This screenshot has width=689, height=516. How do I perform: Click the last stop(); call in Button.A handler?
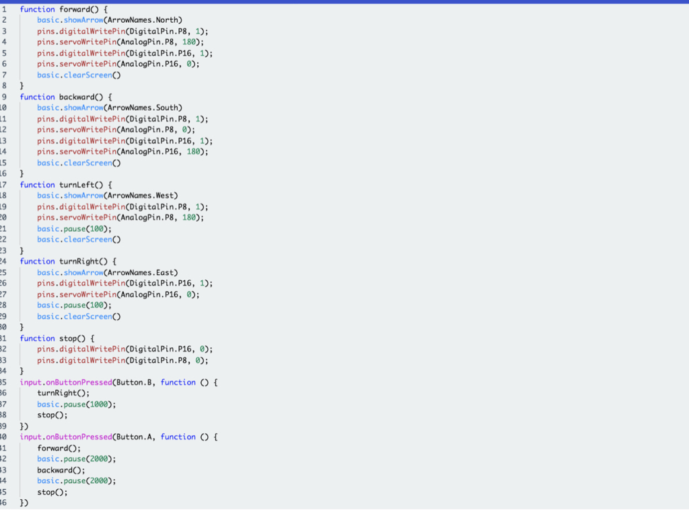coord(52,492)
